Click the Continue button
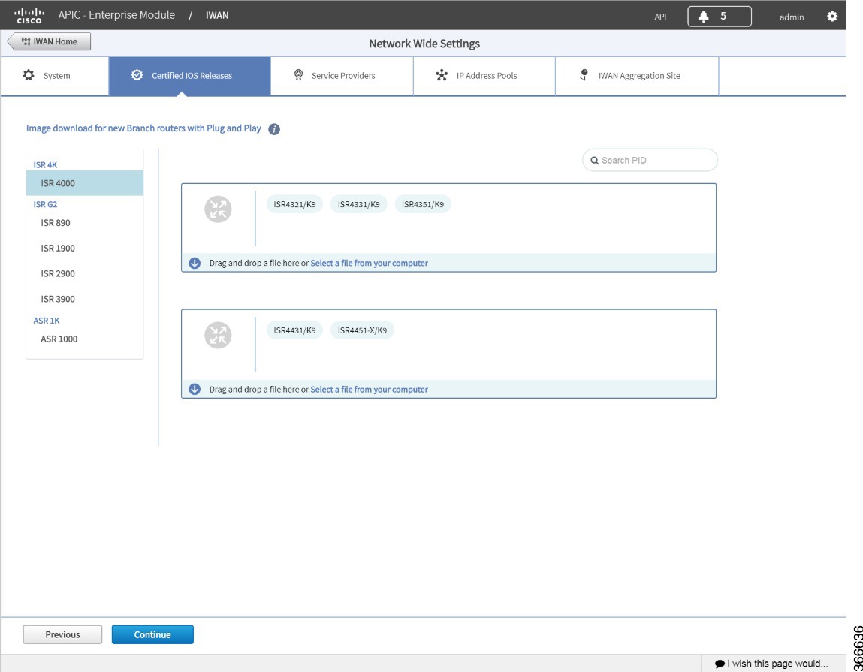Viewport: 863px width, 672px height. (152, 634)
